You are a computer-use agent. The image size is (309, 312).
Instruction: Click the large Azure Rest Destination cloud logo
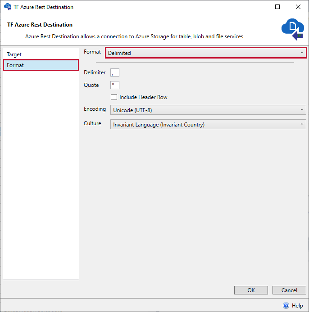click(293, 29)
